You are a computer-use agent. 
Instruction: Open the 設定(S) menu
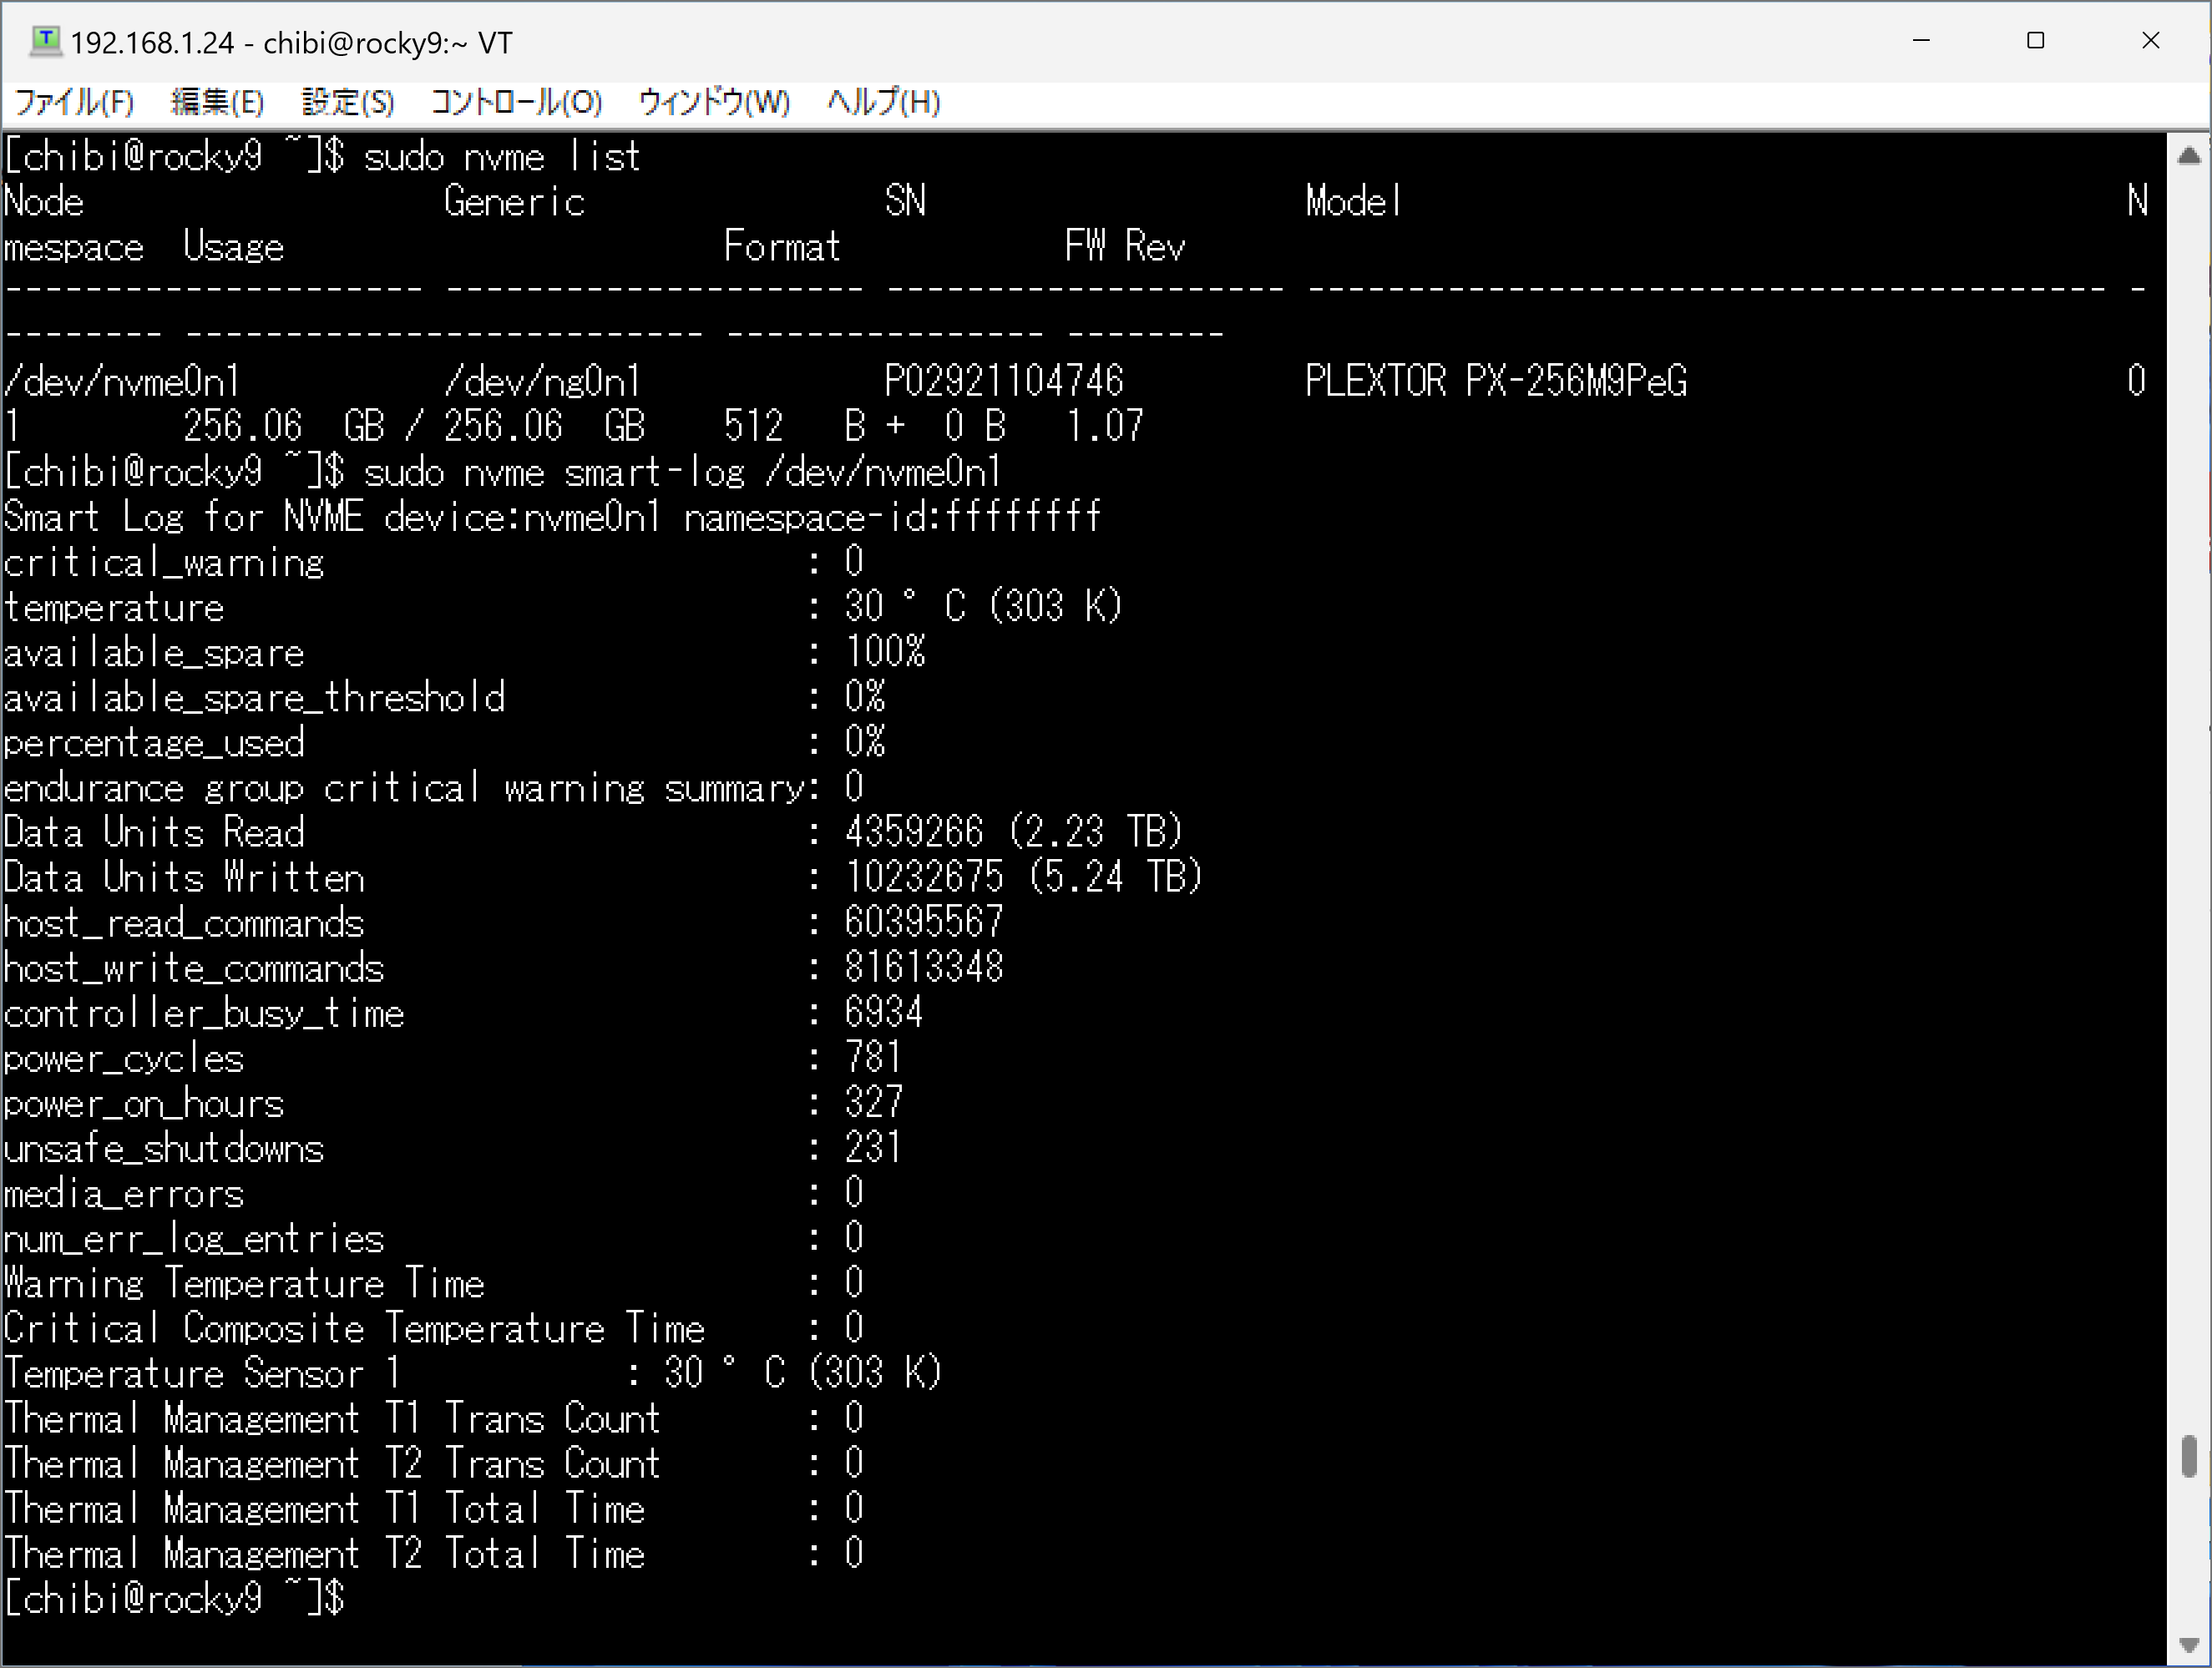tap(347, 102)
